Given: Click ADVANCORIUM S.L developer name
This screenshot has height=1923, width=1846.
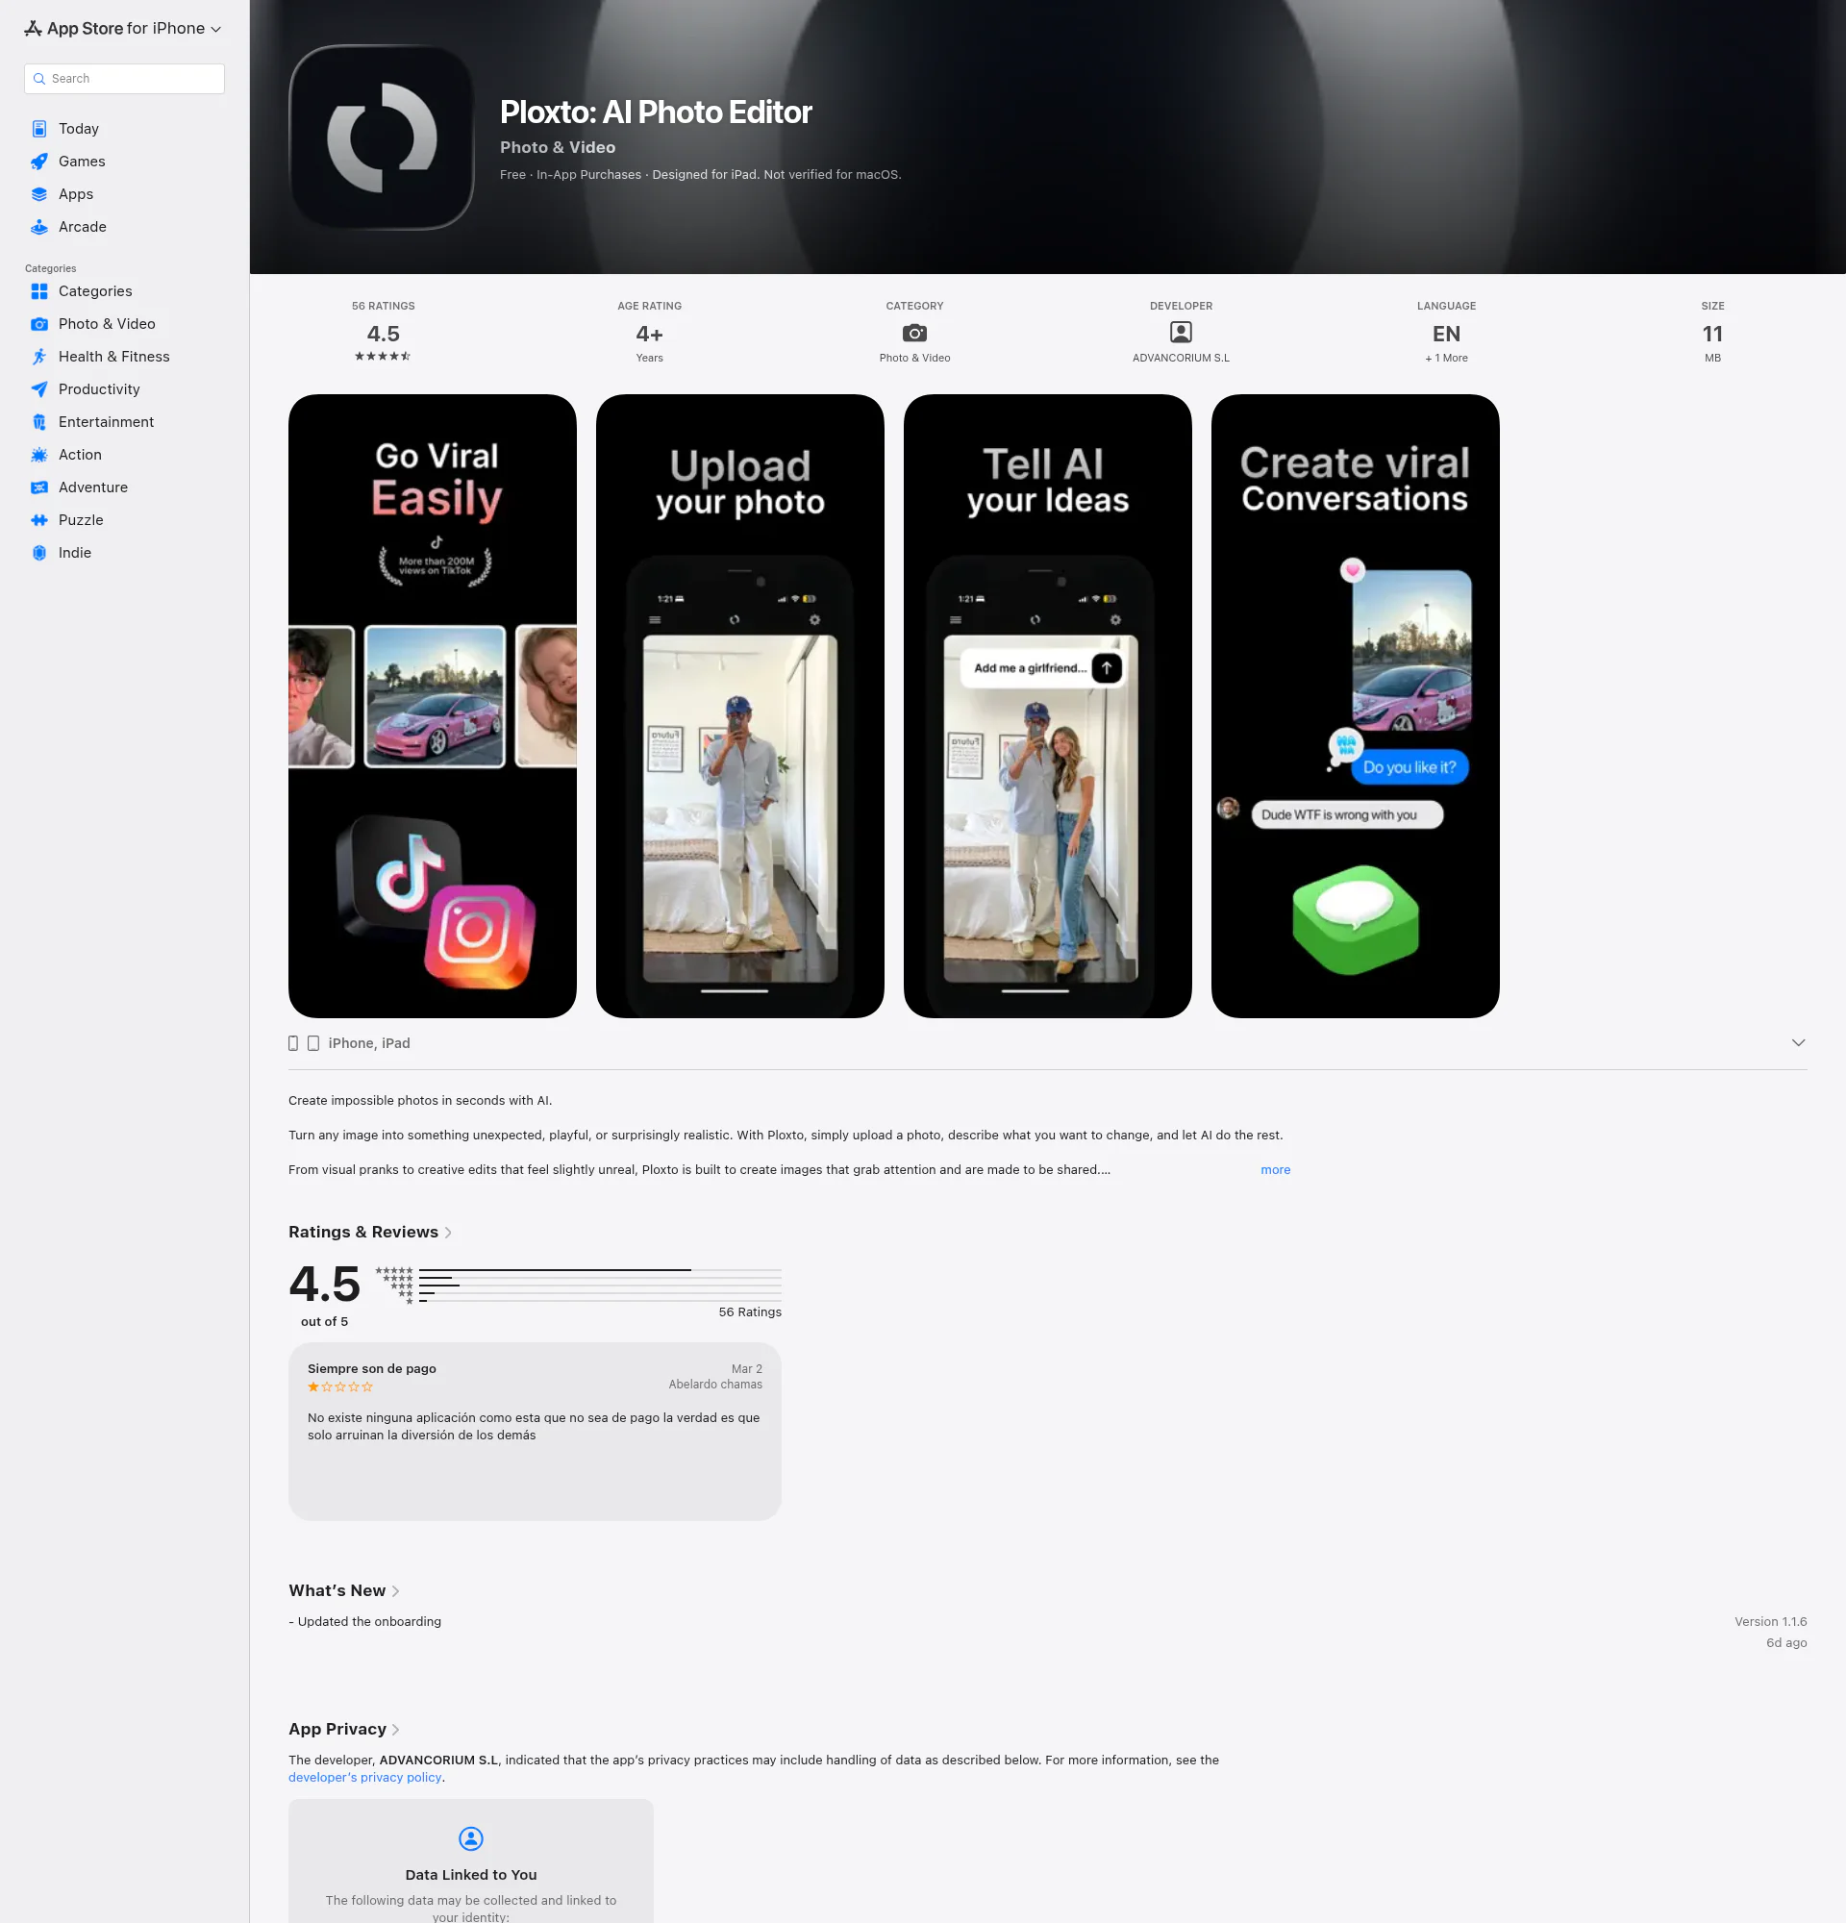Looking at the screenshot, I should click(x=1181, y=358).
